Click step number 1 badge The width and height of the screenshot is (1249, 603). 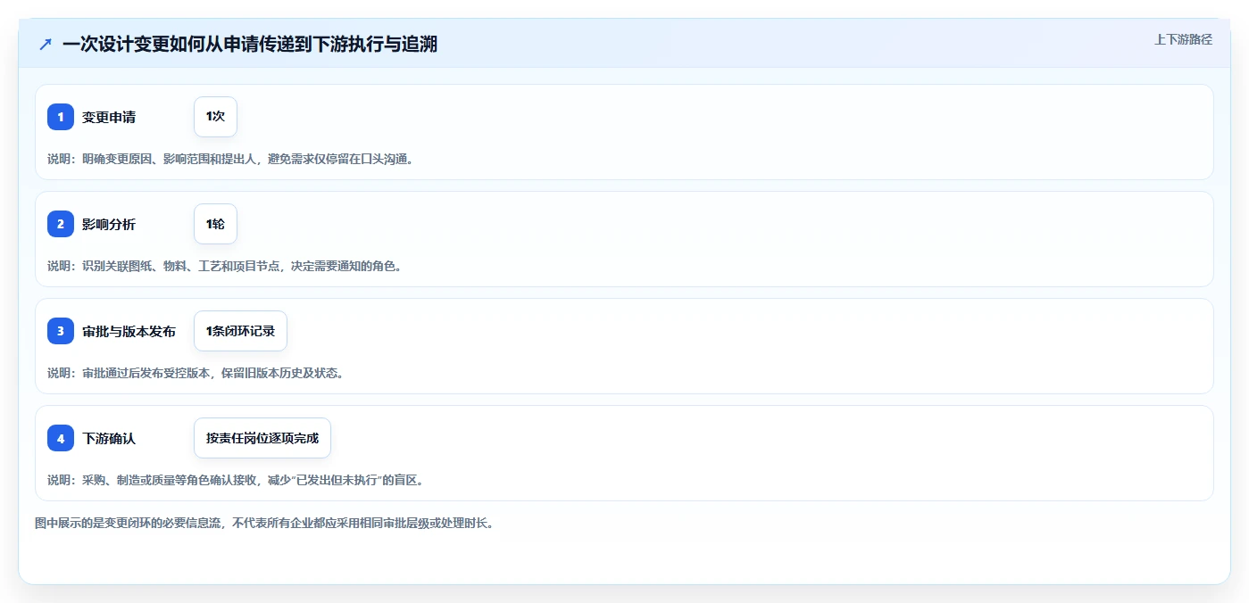tap(61, 117)
